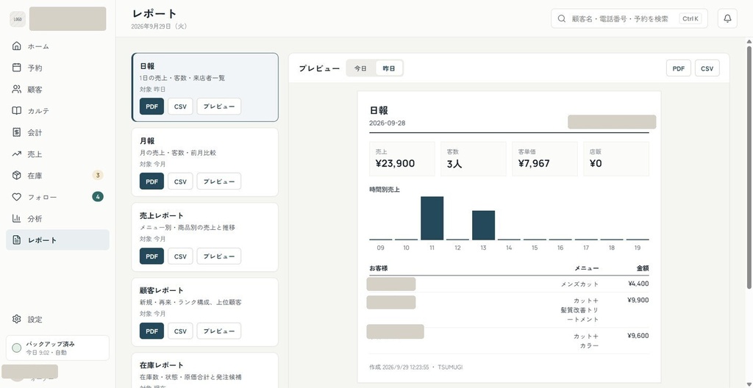The width and height of the screenshot is (753, 388).
Task: Select the 昨日 preview option
Action: coord(389,68)
